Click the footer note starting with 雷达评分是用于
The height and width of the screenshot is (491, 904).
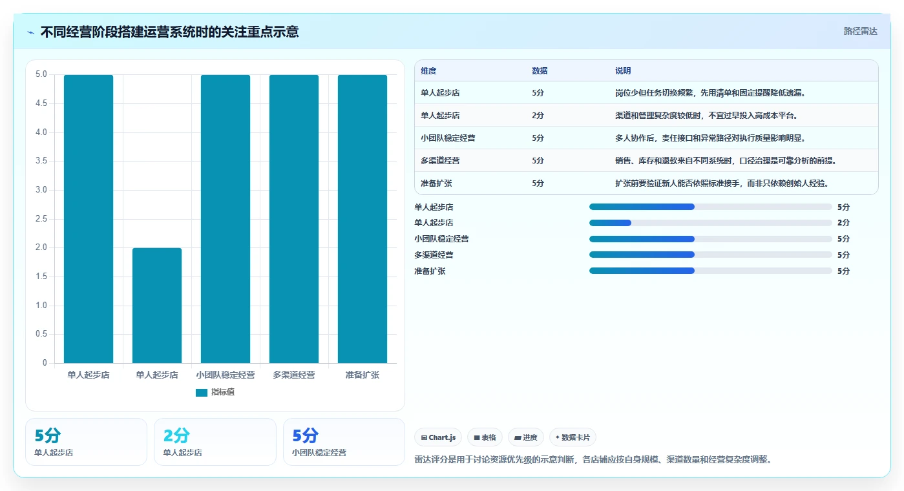click(x=593, y=460)
